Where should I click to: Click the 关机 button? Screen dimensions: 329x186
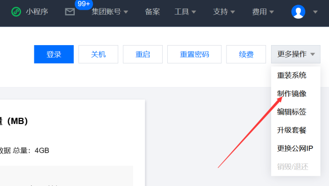(98, 54)
